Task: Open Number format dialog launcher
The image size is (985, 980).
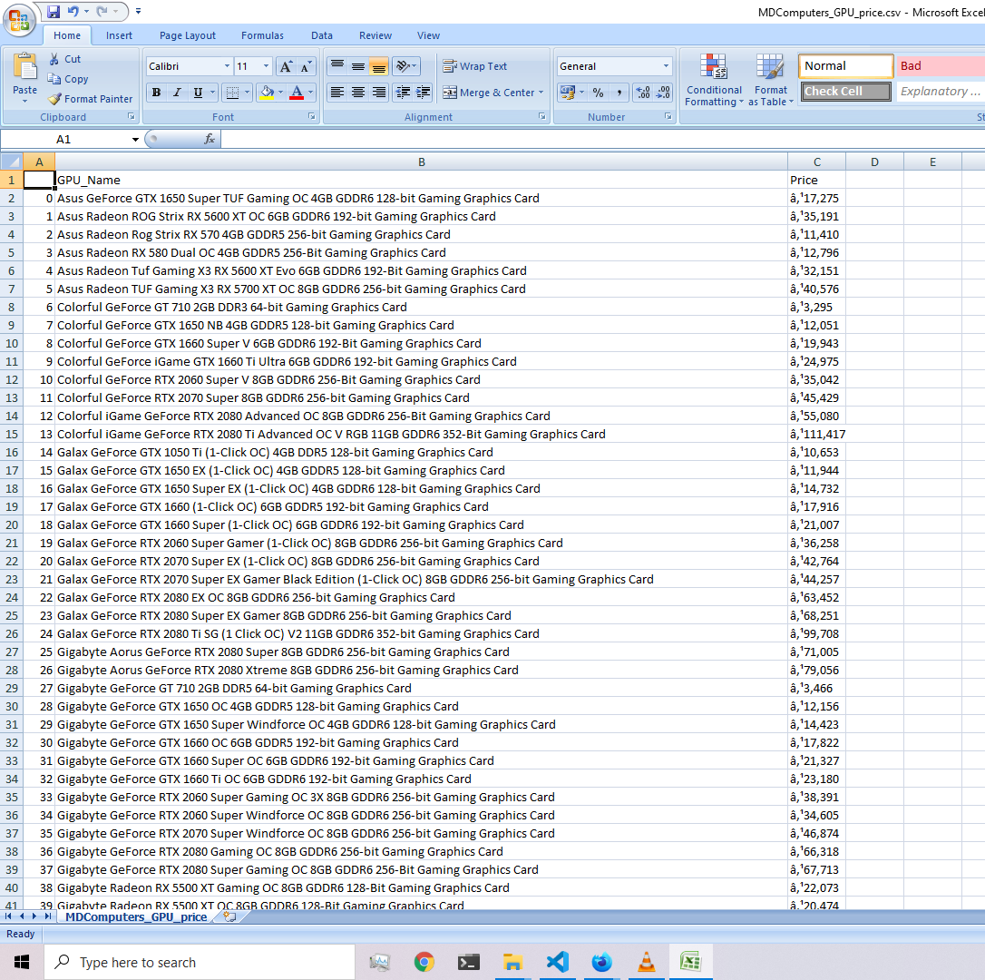Action: click(x=668, y=117)
